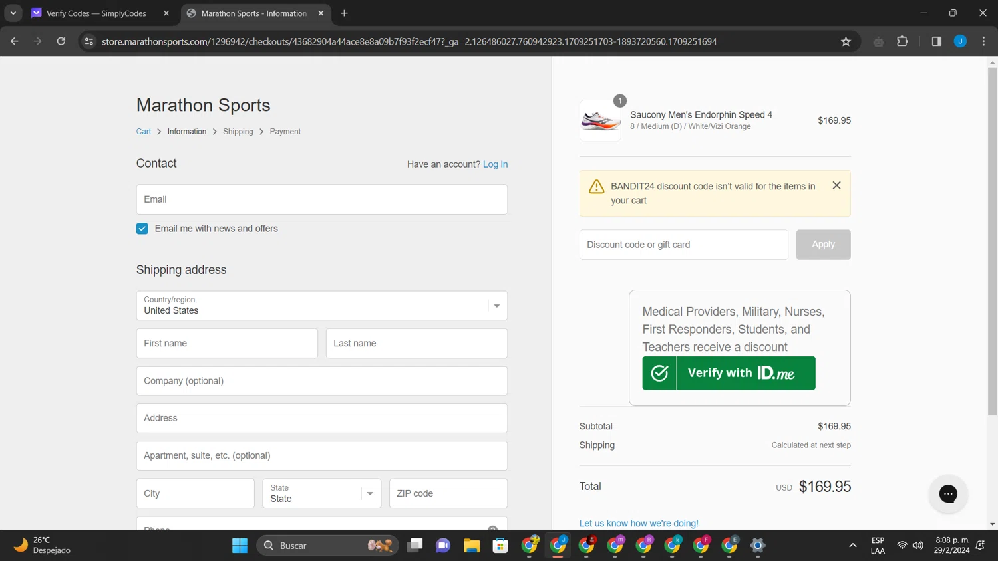998x561 pixels.
Task: Click the ID.me checkmark icon
Action: pyautogui.click(x=659, y=373)
